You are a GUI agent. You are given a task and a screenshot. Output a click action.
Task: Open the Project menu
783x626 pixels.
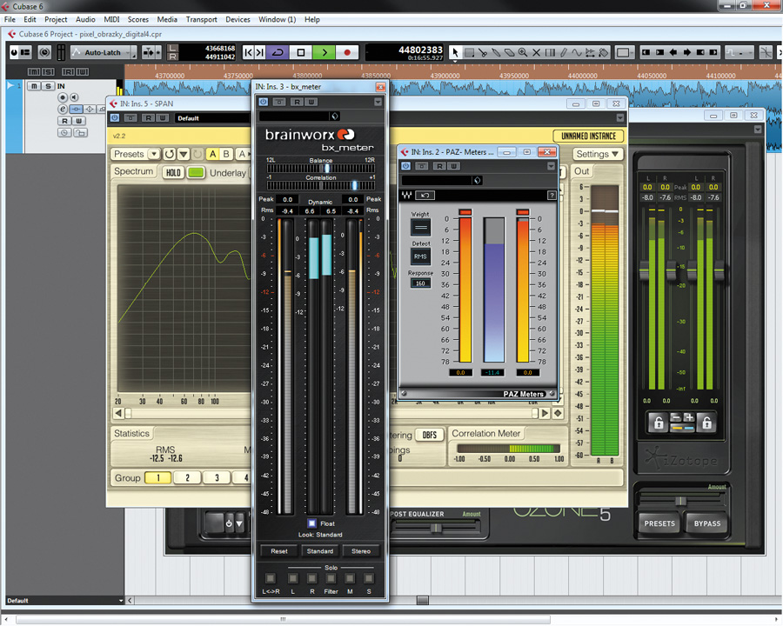point(56,19)
